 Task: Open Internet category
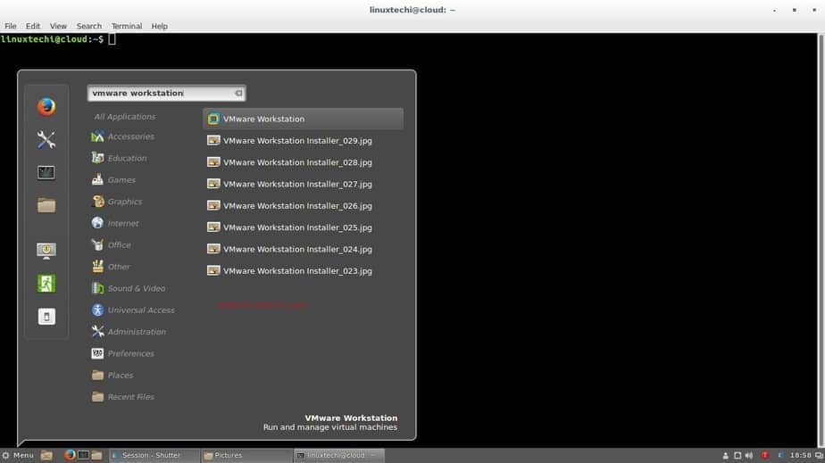(115, 223)
